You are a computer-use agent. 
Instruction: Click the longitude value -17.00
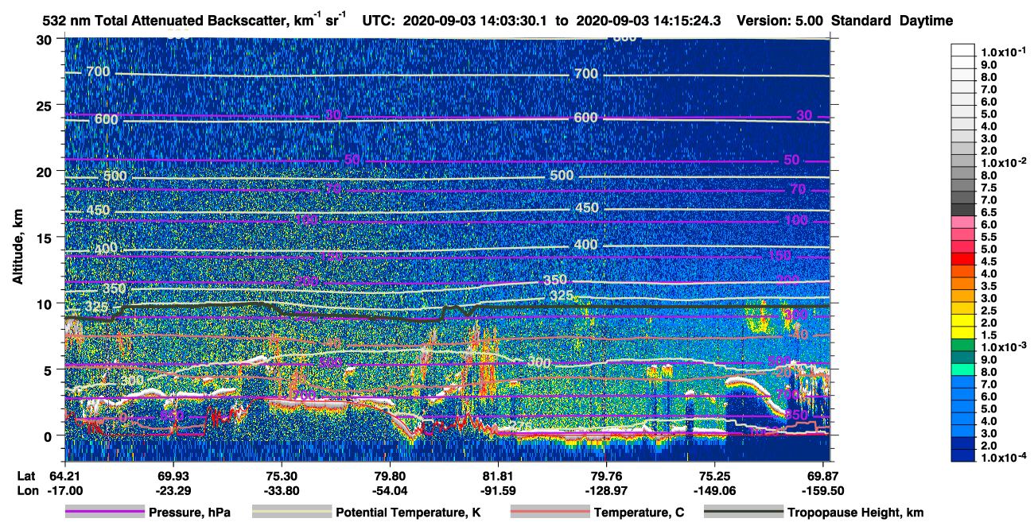65,490
